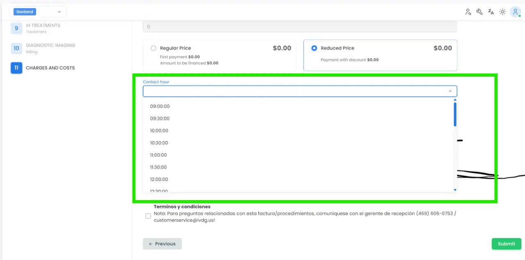Check the Terminos y condiciones checkbox

148,216
